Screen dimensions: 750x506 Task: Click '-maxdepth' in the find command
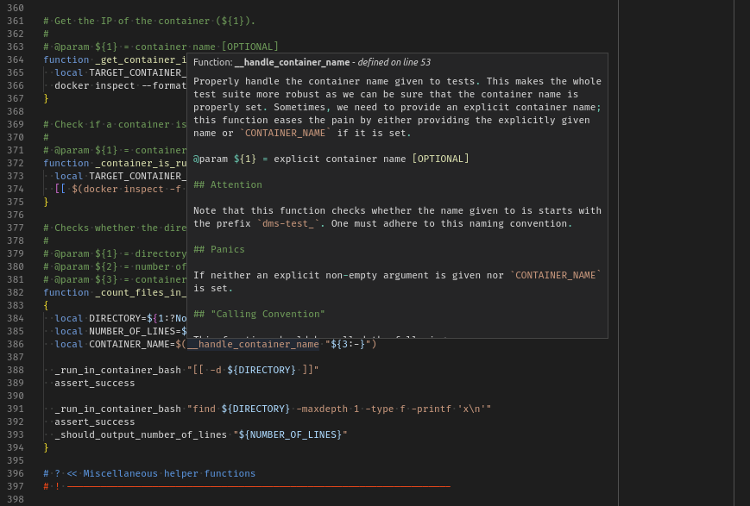[322, 409]
